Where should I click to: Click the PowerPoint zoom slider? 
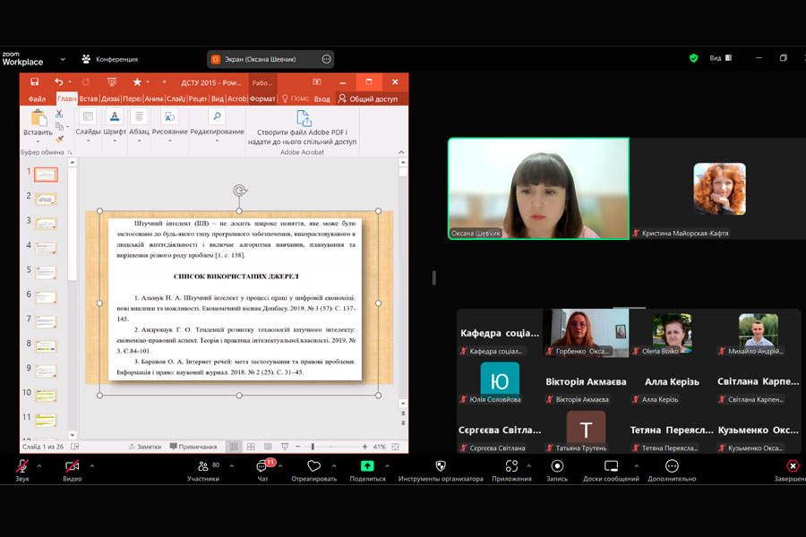[x=312, y=447]
